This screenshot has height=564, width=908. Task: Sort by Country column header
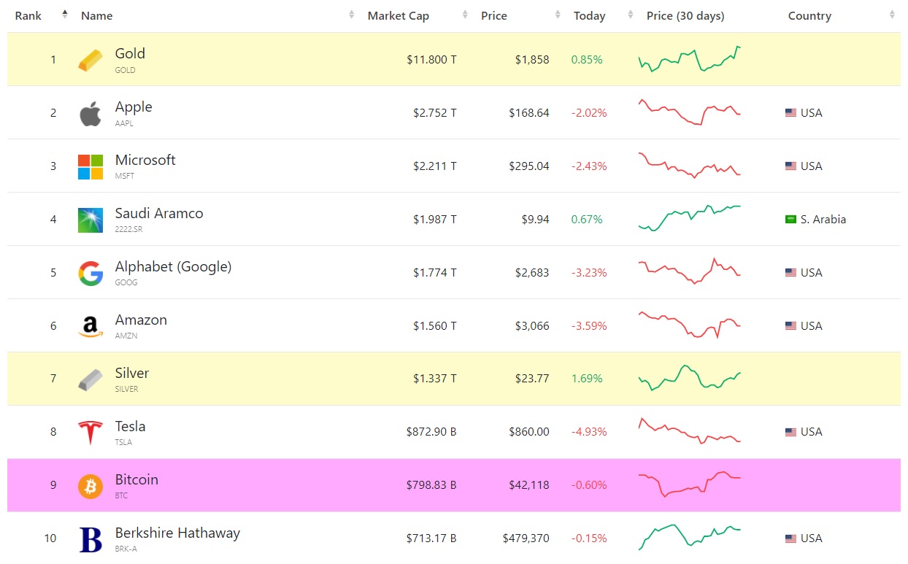pos(809,16)
